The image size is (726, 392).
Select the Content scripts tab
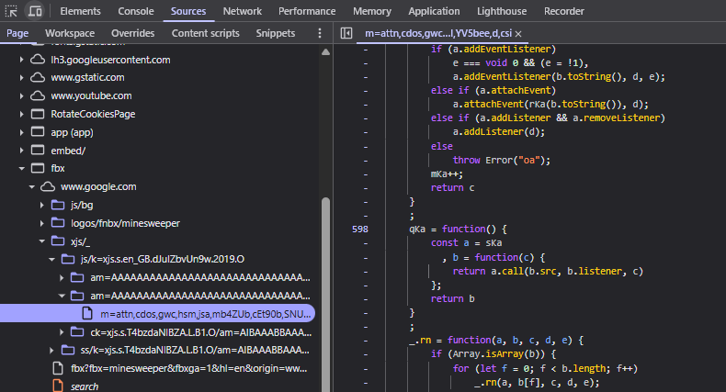(x=205, y=33)
